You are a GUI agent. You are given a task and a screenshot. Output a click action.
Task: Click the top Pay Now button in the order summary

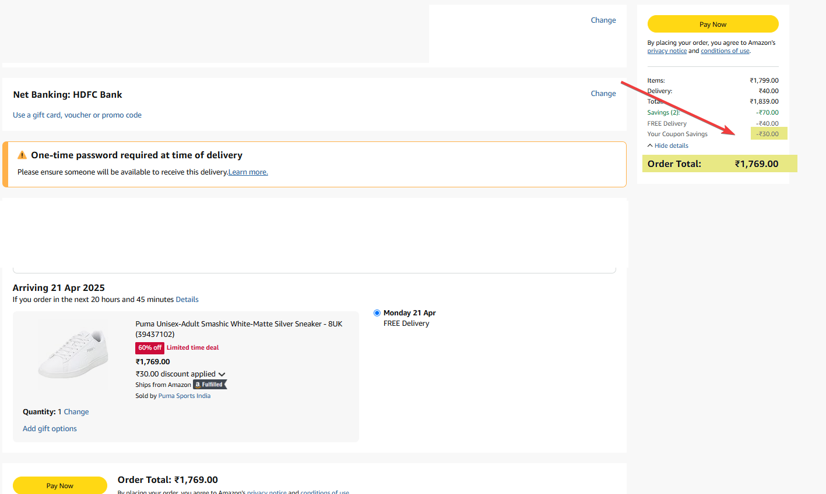click(x=713, y=24)
